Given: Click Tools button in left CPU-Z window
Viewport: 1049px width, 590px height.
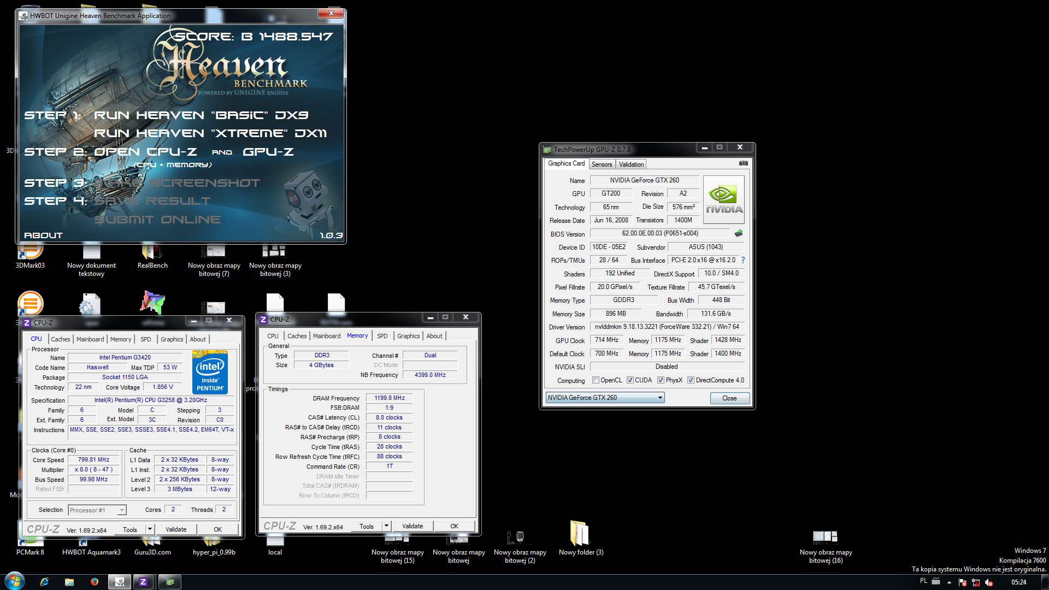Looking at the screenshot, I should point(130,529).
